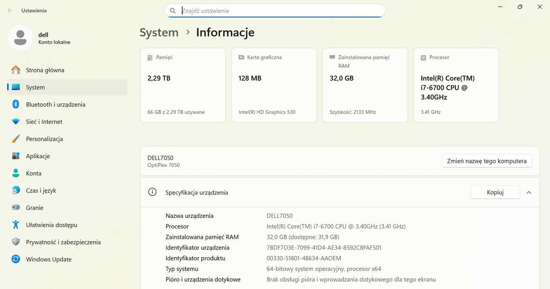
Task: Click the Szybkość: 2133 MHz text
Action: [x=353, y=112]
